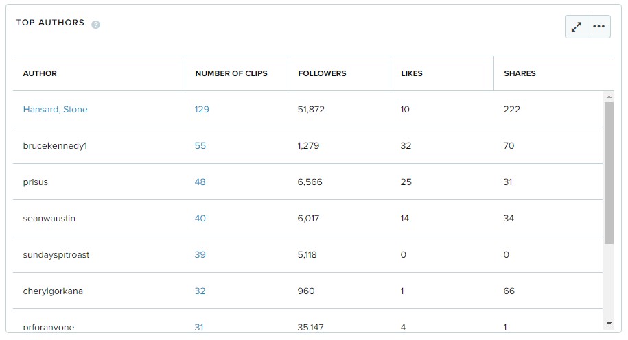Open cherylgorkana's 32 clips link
628x340 pixels.
tap(200, 291)
